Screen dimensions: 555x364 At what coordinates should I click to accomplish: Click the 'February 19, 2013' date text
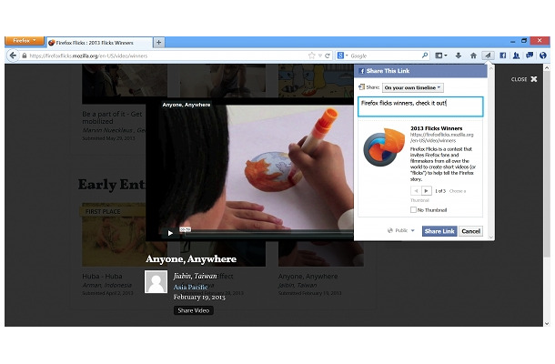click(x=199, y=297)
